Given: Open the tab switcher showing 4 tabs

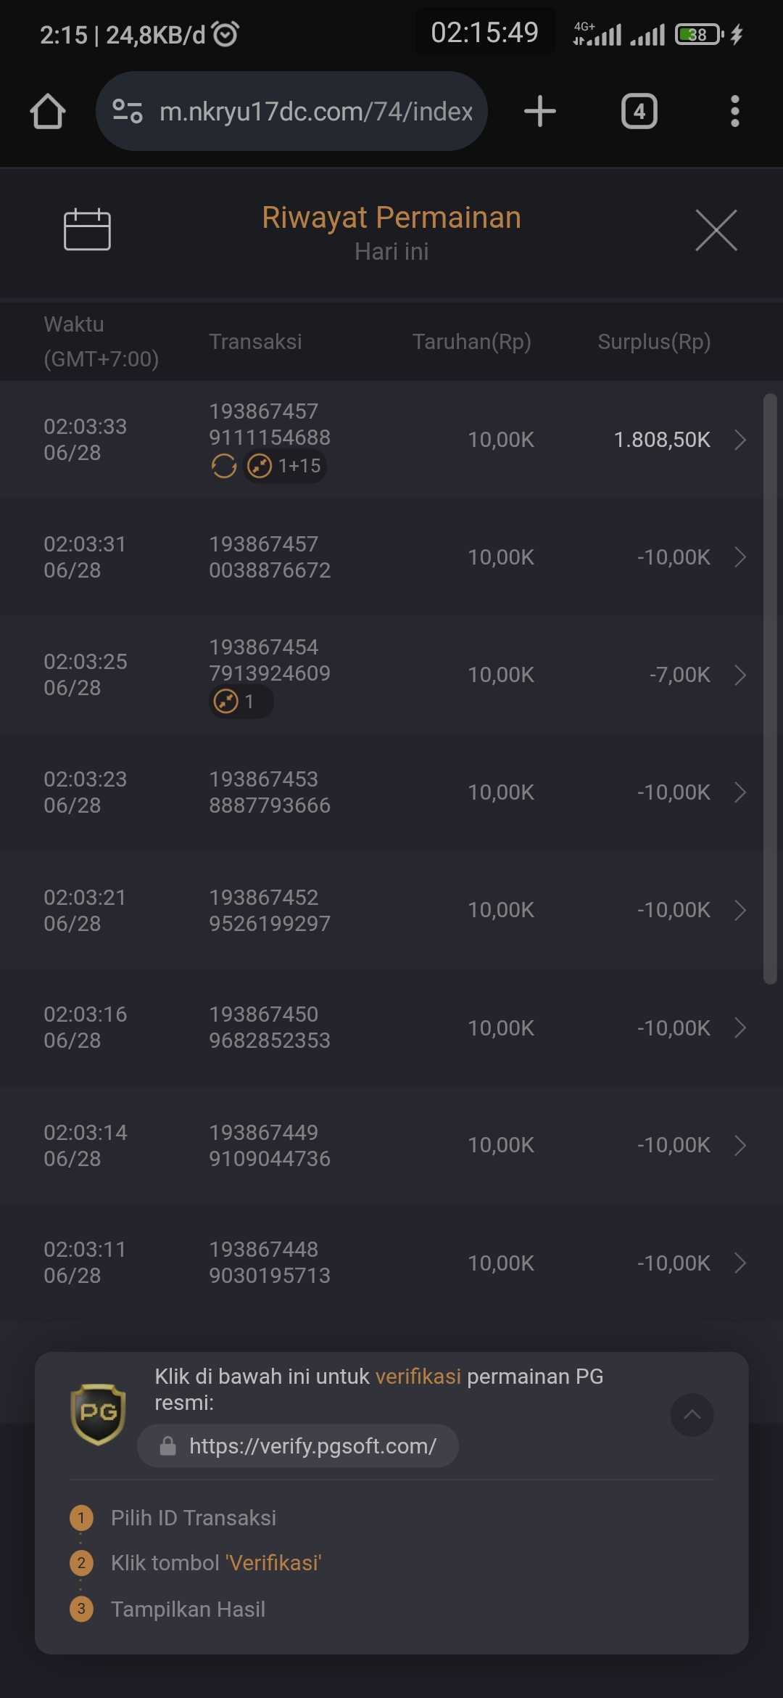Looking at the screenshot, I should (639, 111).
